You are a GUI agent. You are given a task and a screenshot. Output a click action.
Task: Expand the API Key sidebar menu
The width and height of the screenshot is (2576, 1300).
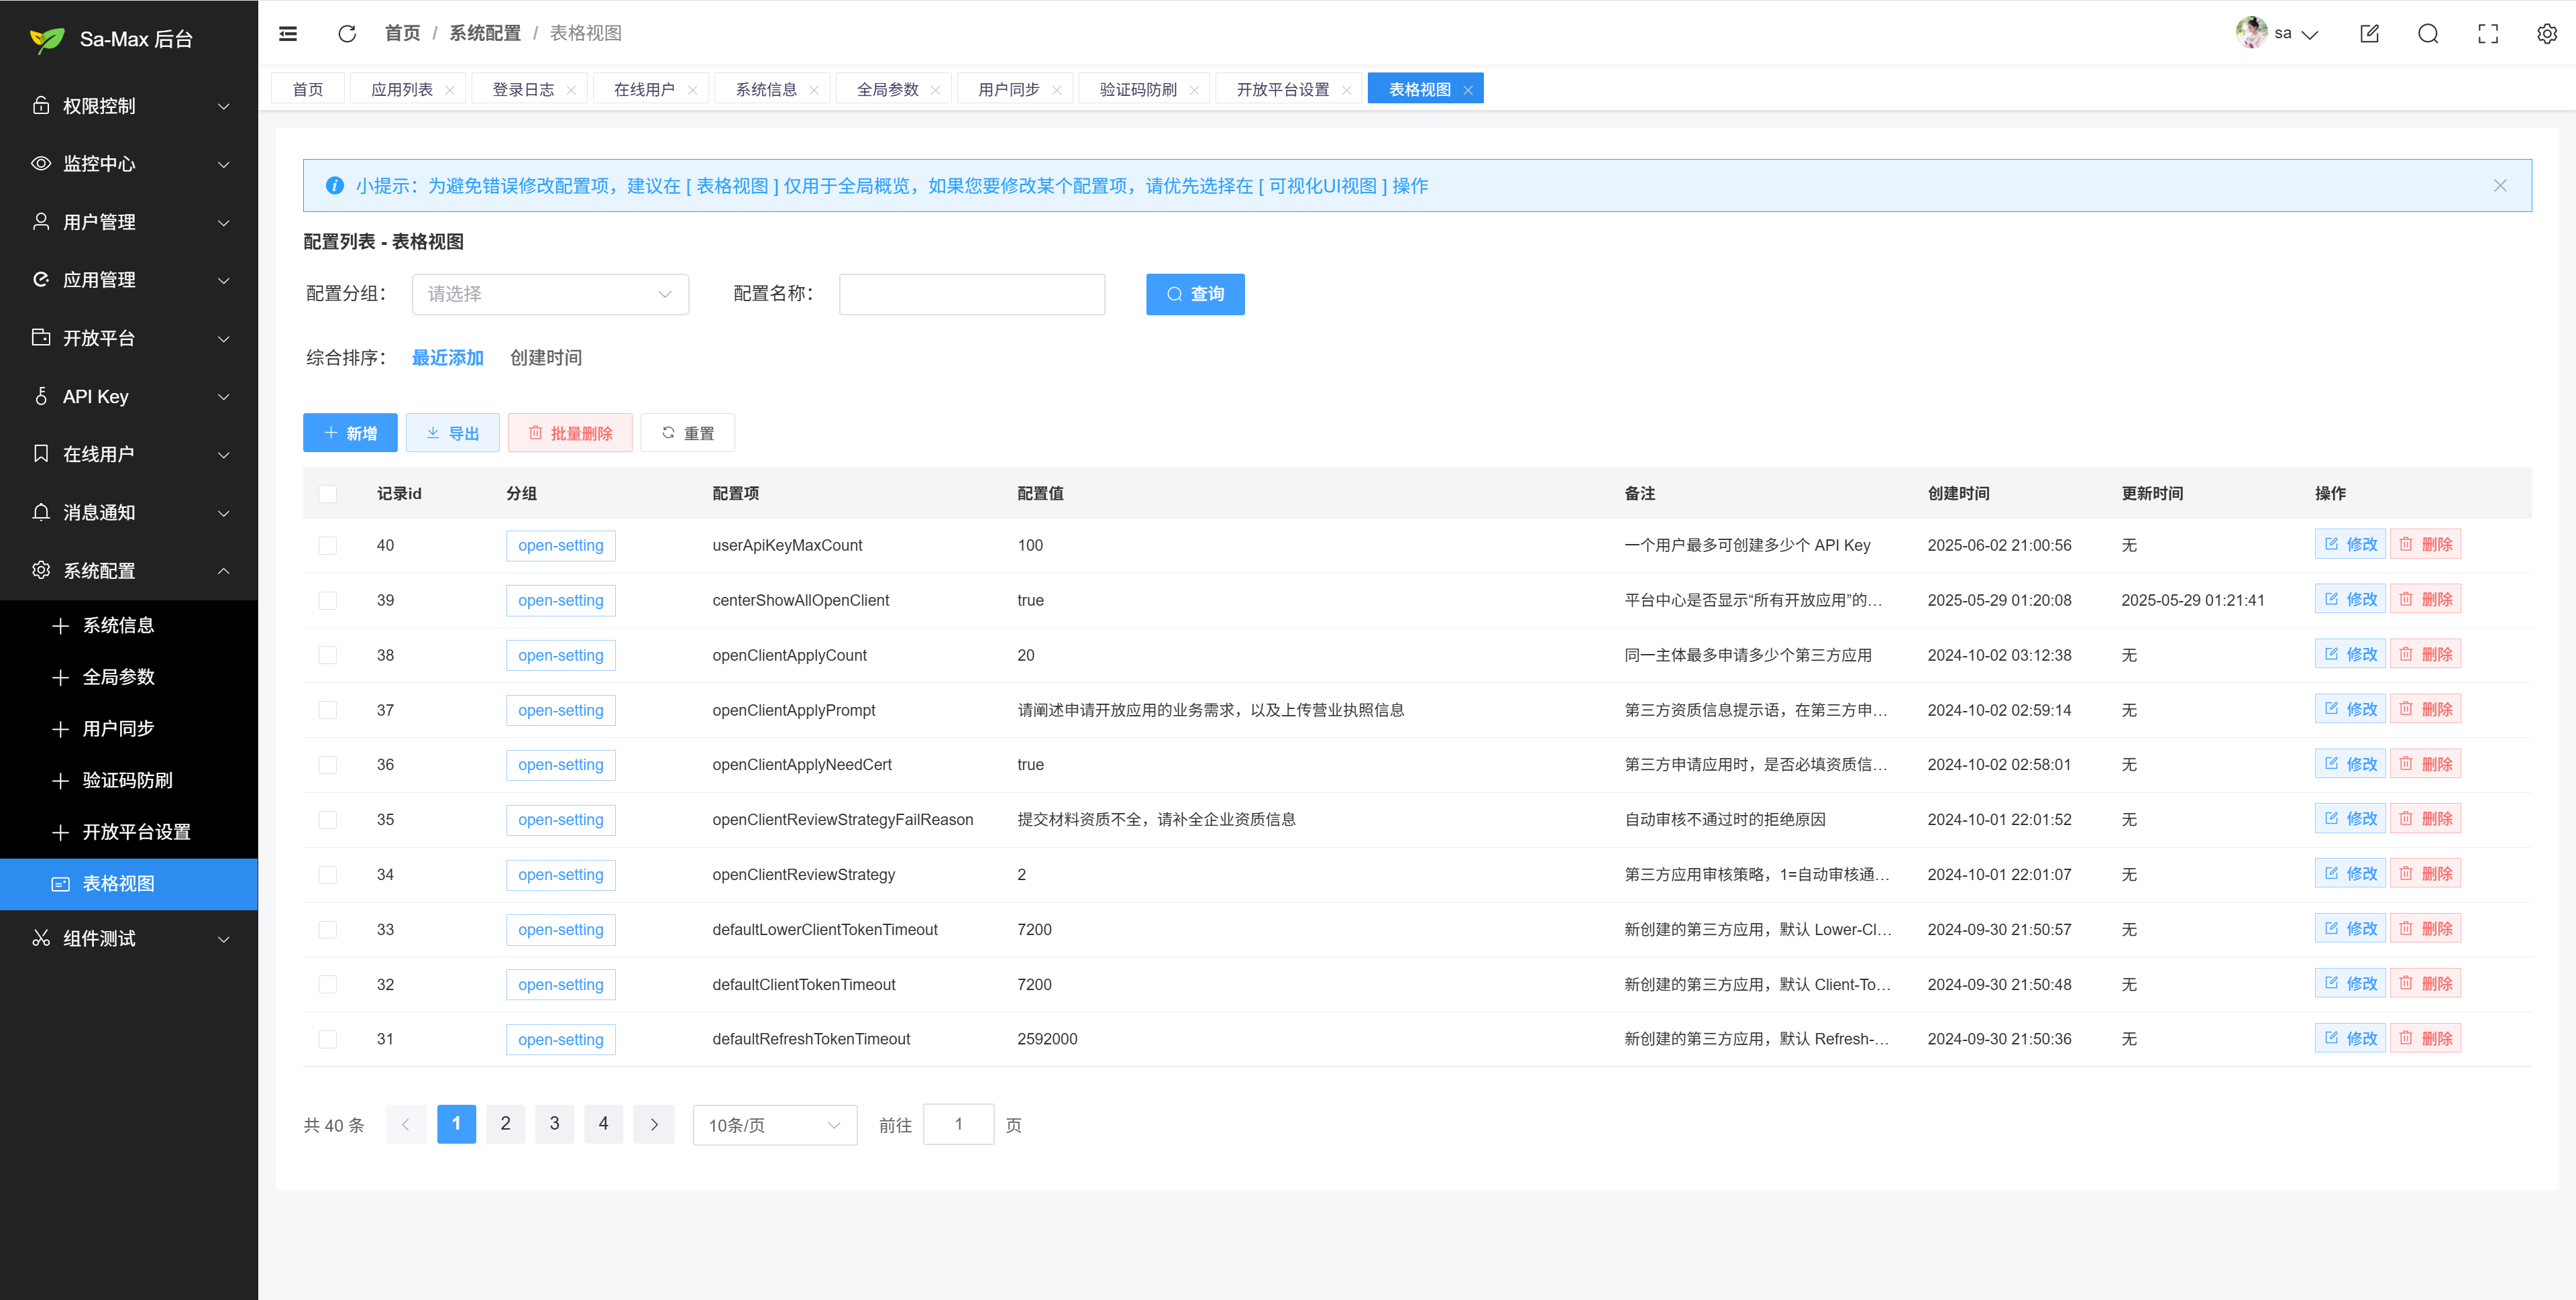tap(129, 396)
